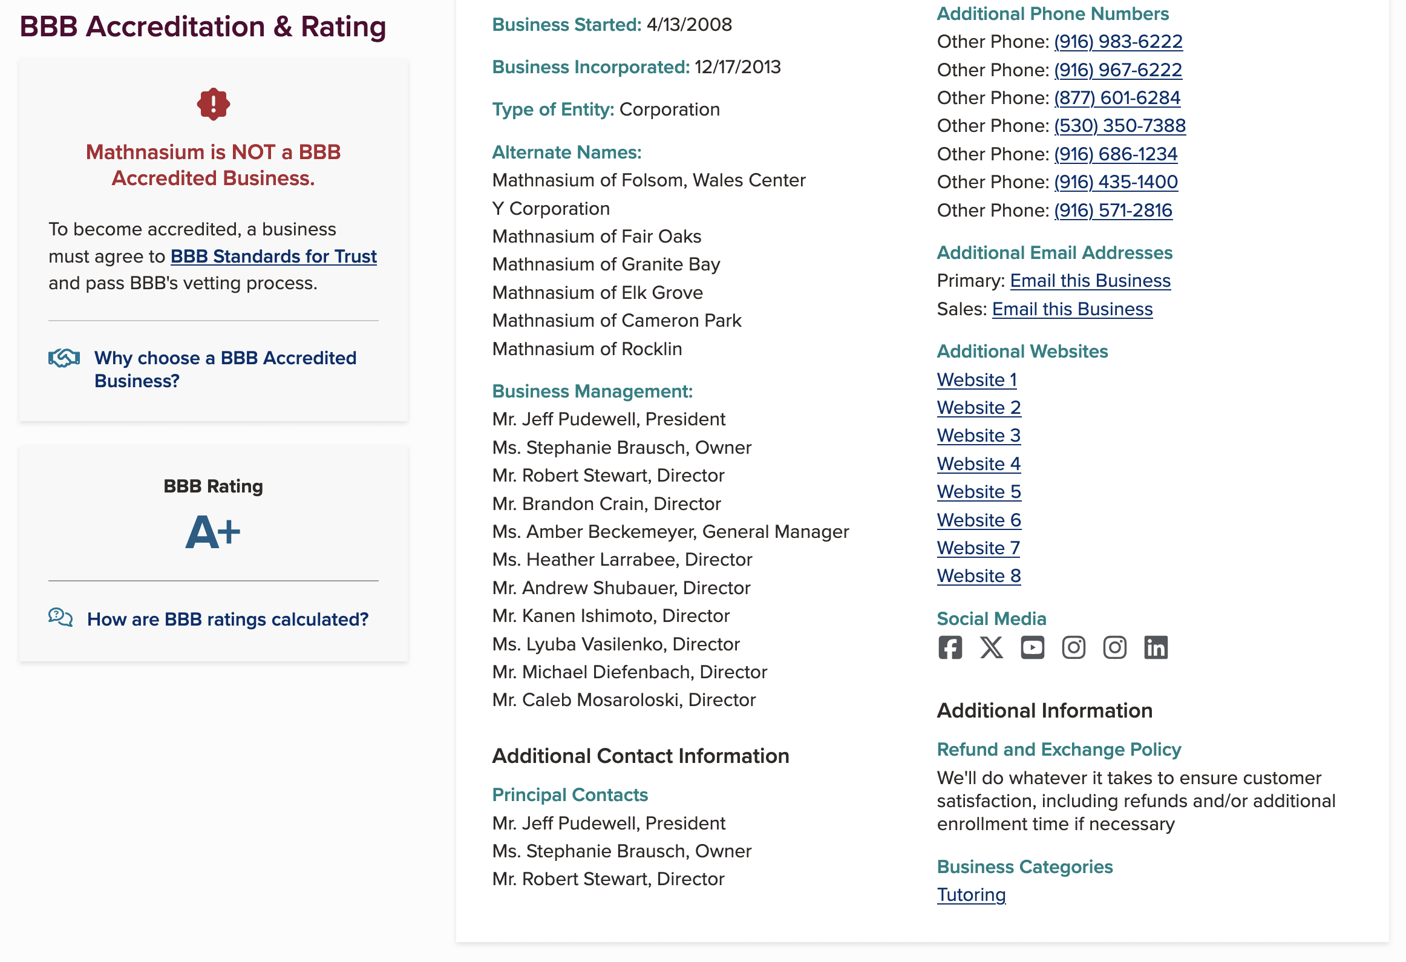Image resolution: width=1406 pixels, height=962 pixels.
Task: Open the first Instagram profile
Action: [1073, 647]
